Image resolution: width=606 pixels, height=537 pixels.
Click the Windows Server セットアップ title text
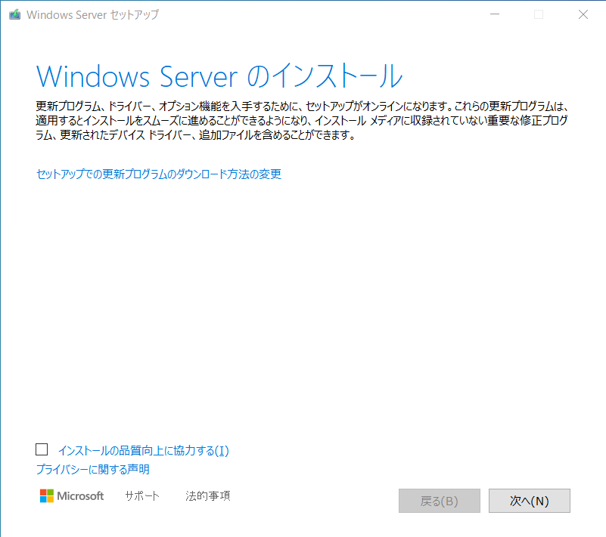[x=93, y=14]
